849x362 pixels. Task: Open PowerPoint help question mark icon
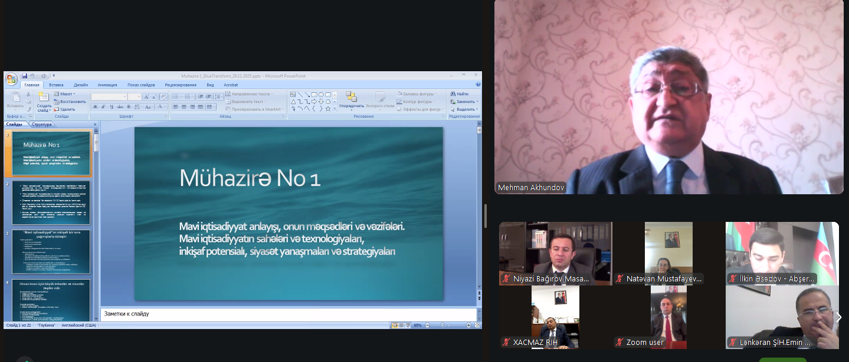point(477,85)
